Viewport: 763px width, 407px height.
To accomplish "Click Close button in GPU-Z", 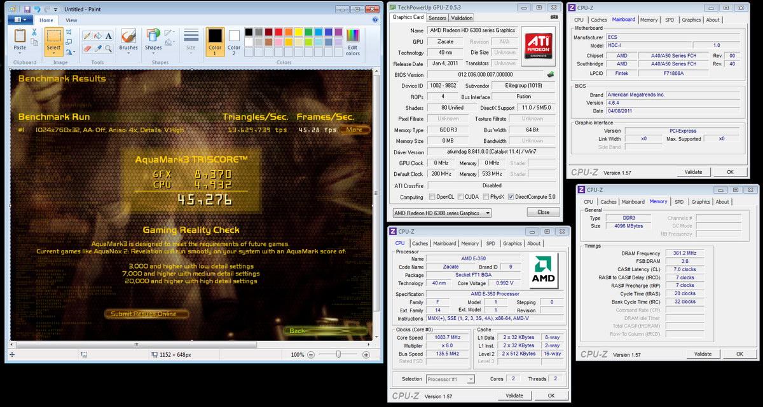I will click(x=543, y=213).
